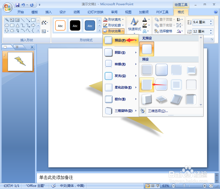Image resolution: width=220 pixels, height=189 pixels.
Task: Click the Office button orb
Action: 7,7
